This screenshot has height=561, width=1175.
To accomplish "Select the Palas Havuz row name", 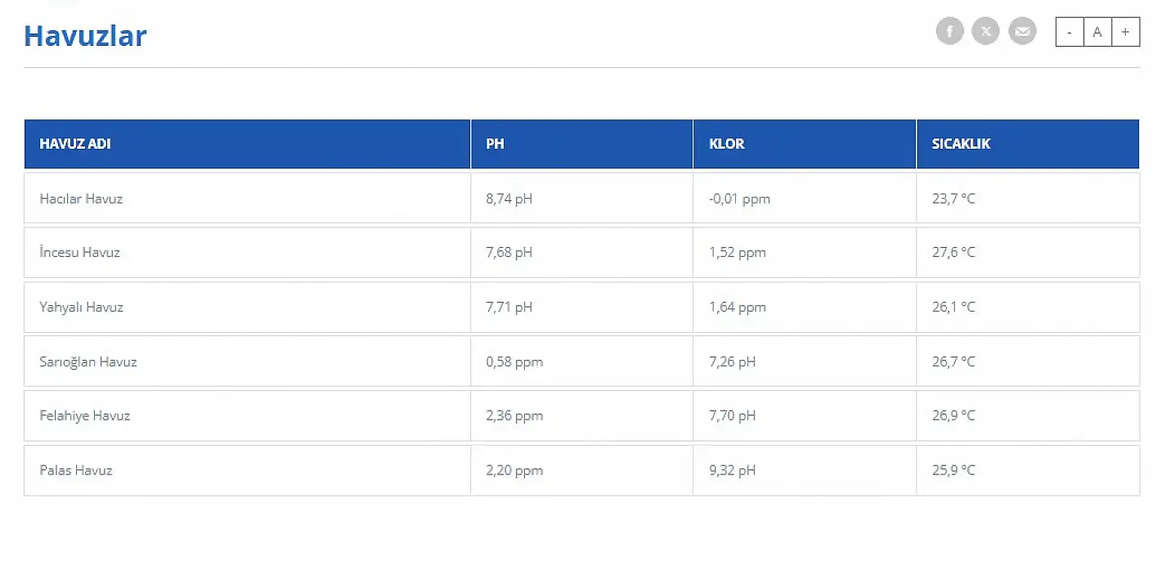I will 76,470.
